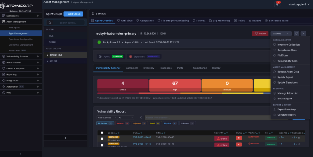313x157 pixels.
Task: Click the Search agents input field
Action: pos(69,23)
